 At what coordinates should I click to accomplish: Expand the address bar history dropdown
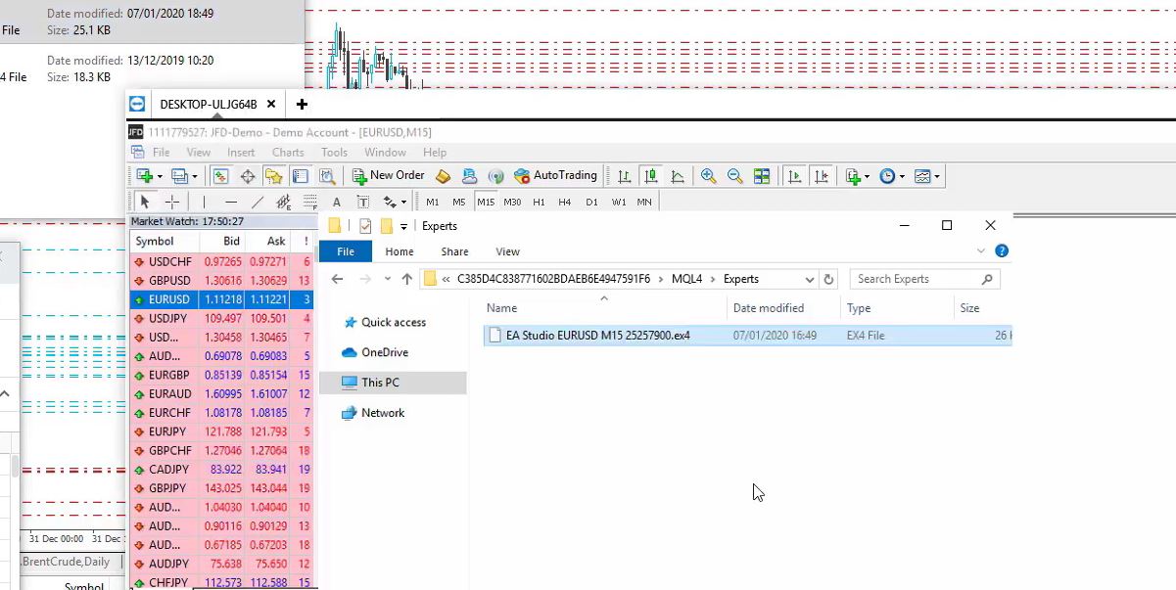[x=809, y=280]
